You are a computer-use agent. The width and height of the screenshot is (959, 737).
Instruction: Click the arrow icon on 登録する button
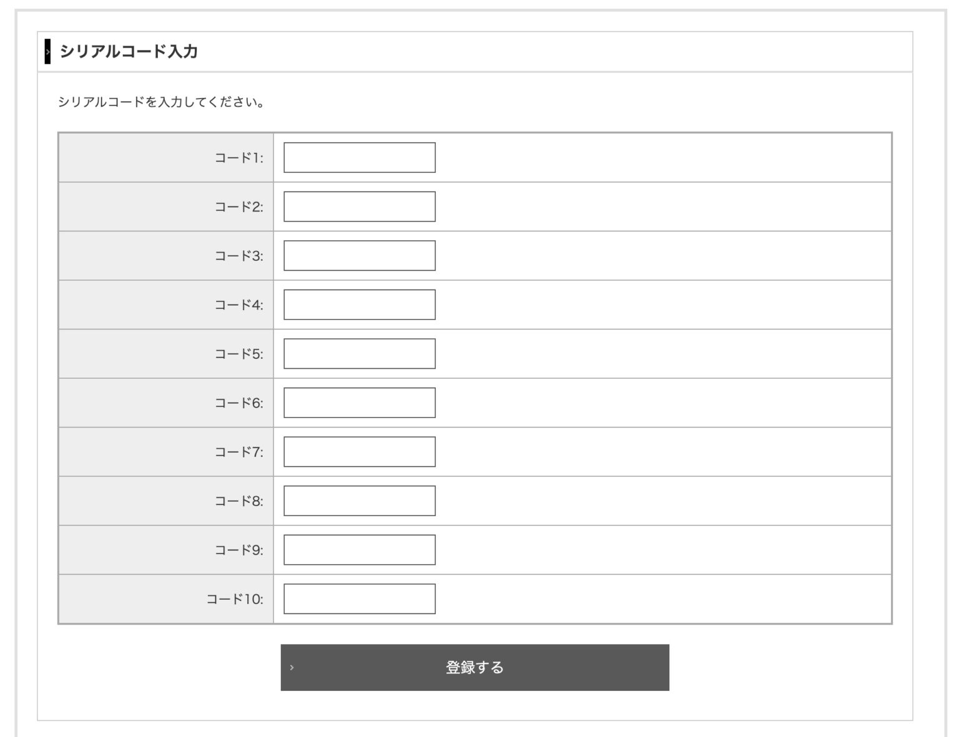[292, 668]
